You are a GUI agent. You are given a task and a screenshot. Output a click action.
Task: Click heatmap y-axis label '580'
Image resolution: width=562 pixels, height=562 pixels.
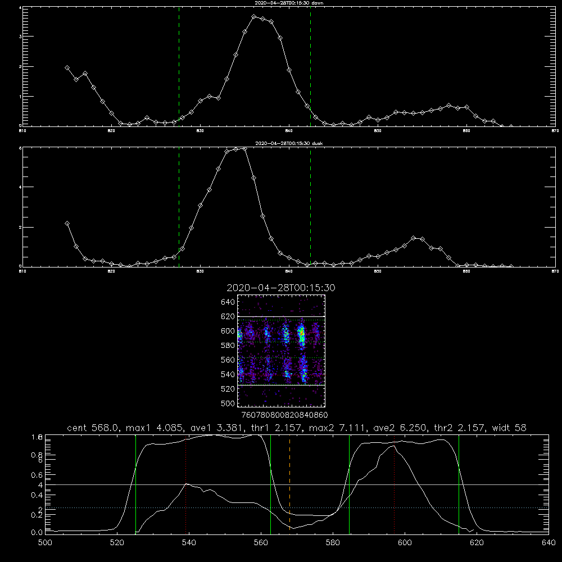pos(228,346)
